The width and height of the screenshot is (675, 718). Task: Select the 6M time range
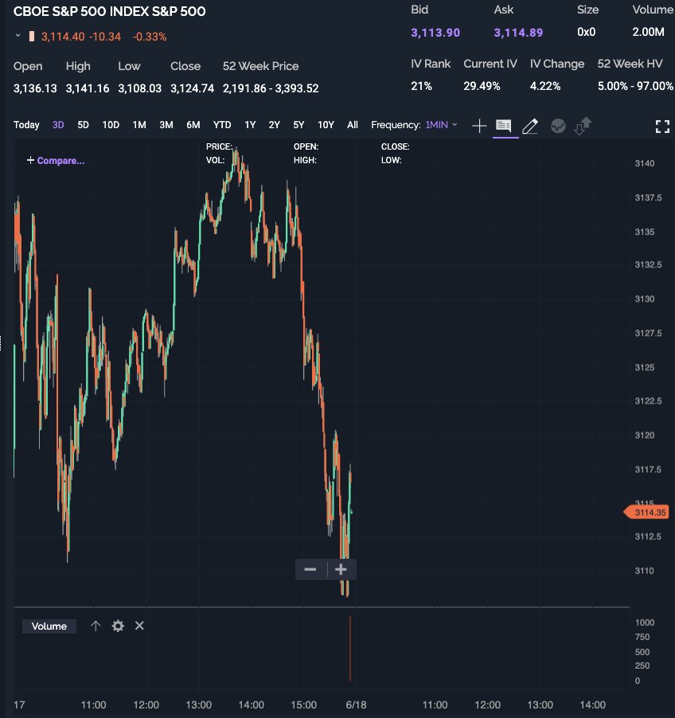[x=193, y=124]
